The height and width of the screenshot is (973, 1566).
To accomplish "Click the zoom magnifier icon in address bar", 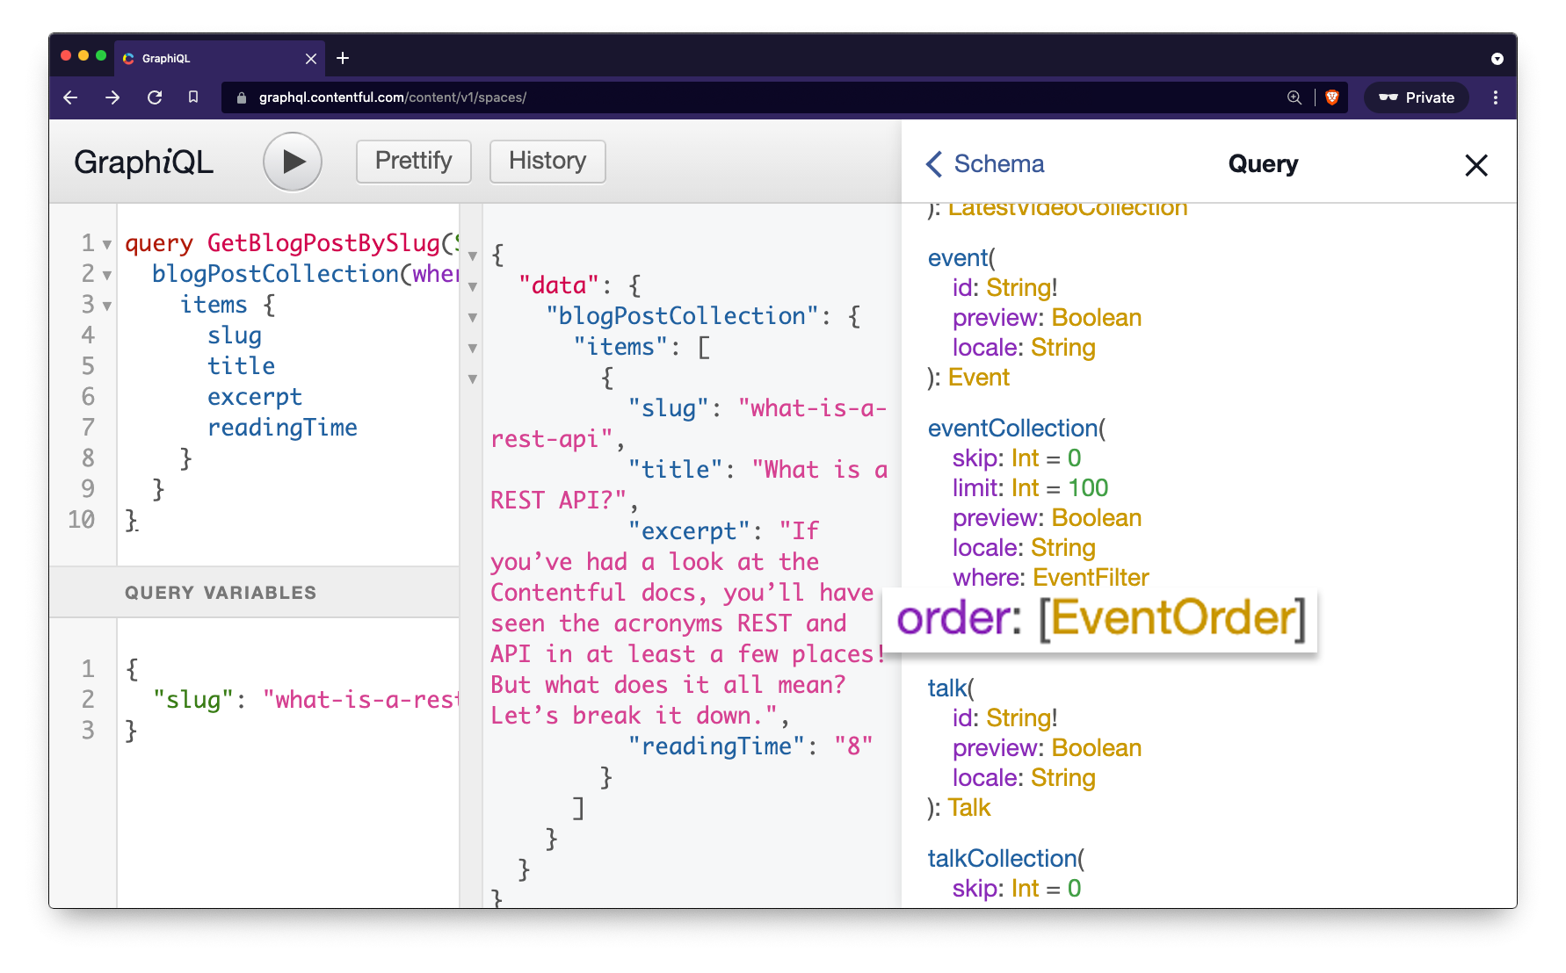I will 1294,97.
